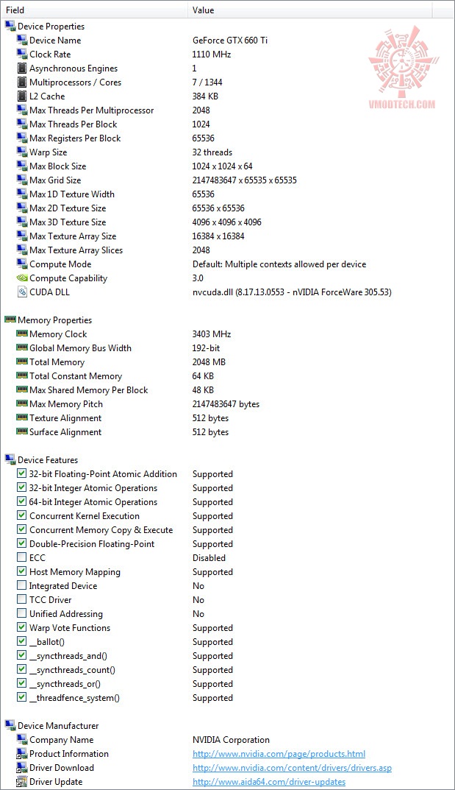Viewport: 455px width, 790px height.
Task: Toggle Double-Precision Floating-Point checkbox
Action: click(21, 543)
